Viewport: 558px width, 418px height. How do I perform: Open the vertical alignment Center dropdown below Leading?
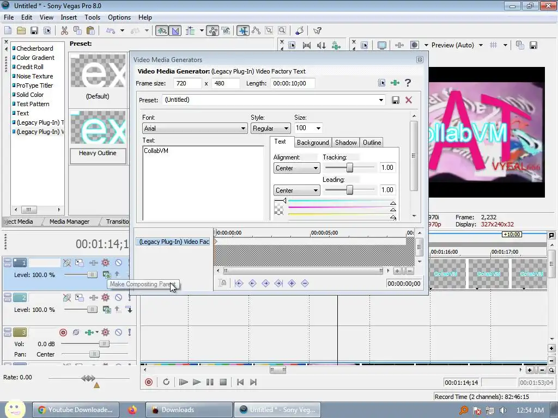click(297, 190)
